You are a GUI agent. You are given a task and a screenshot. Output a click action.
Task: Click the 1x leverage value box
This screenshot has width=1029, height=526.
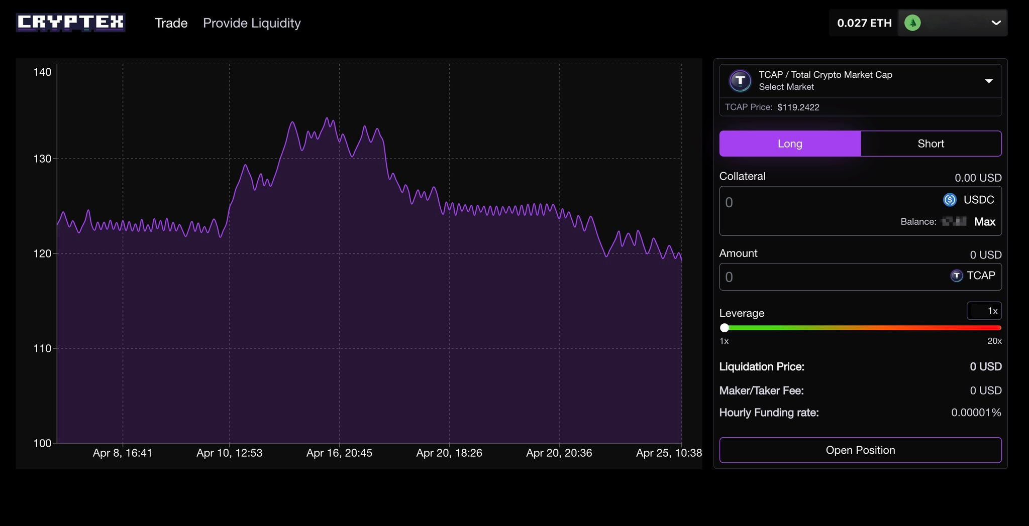(984, 311)
